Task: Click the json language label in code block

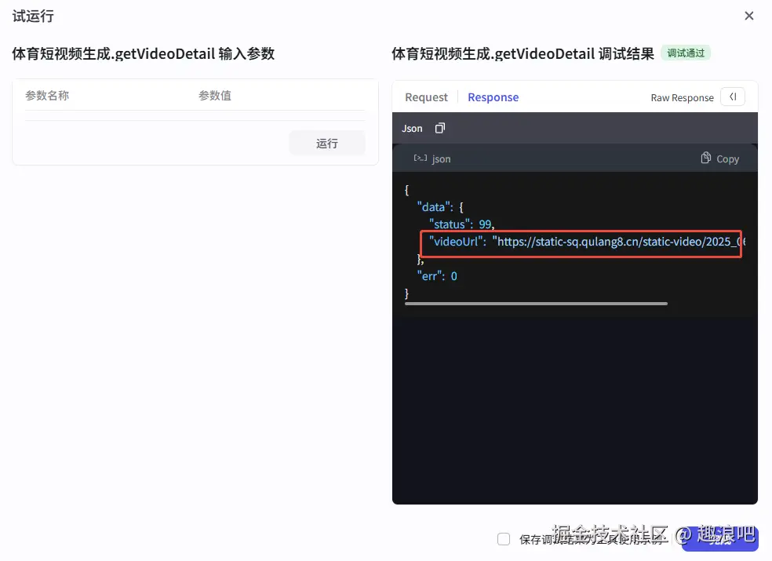Action: 441,159
